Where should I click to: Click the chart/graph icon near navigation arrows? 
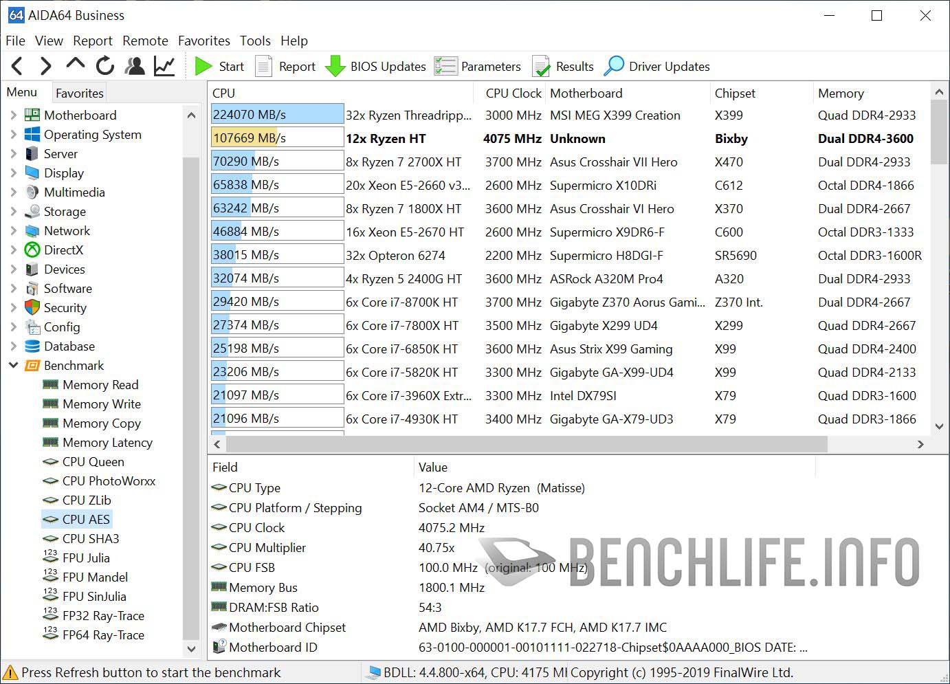163,66
